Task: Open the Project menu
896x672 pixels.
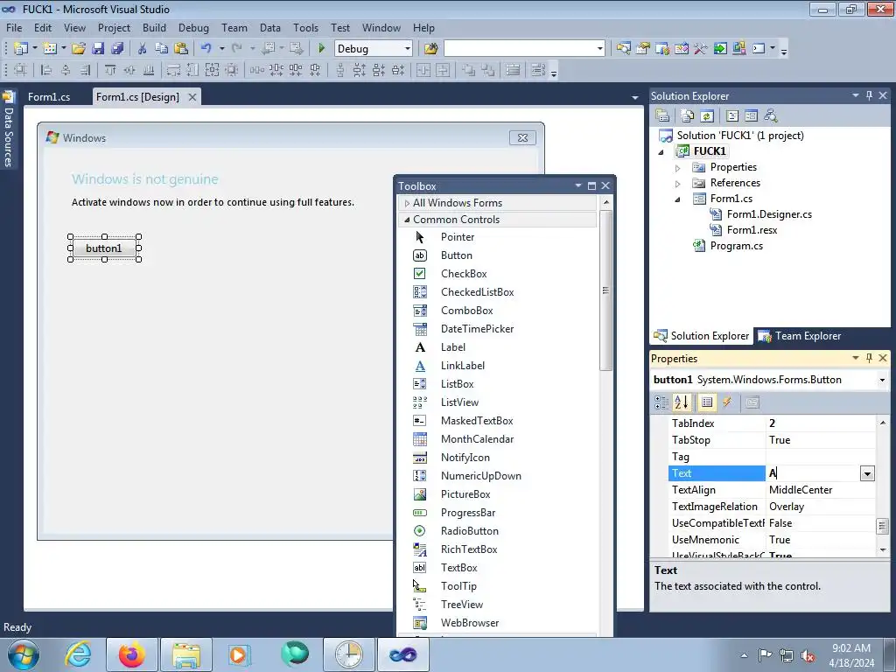Action: tap(114, 27)
